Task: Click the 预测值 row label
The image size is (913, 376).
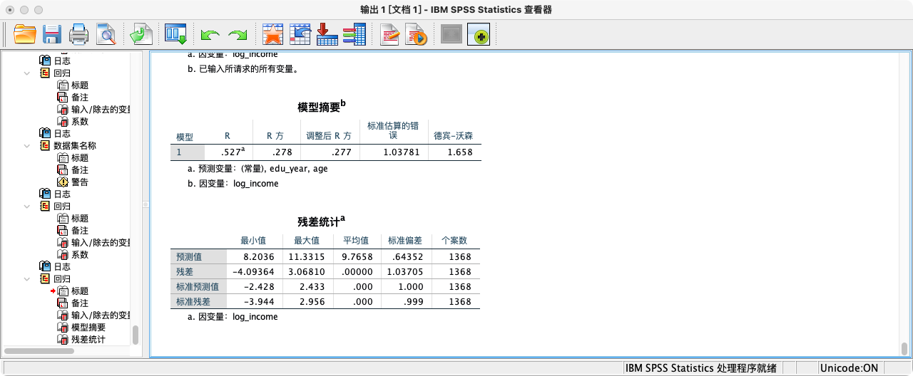Action: [x=189, y=257]
